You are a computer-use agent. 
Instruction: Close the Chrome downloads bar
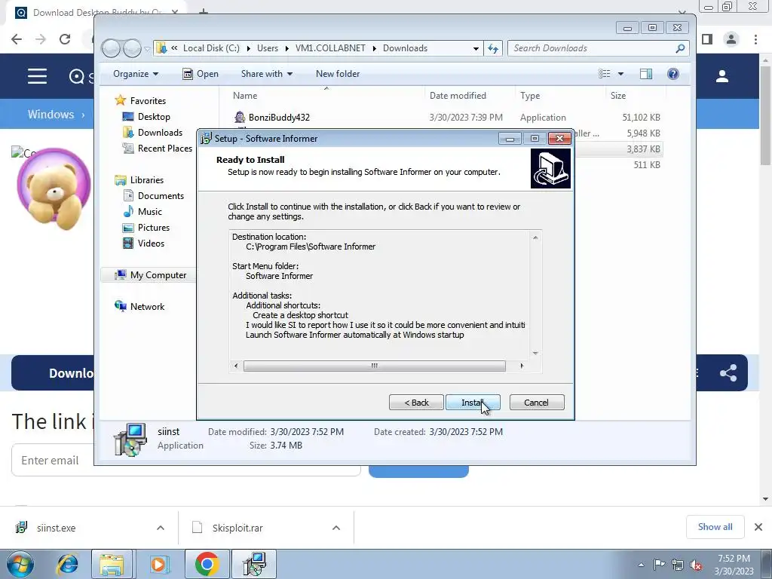coord(758,527)
